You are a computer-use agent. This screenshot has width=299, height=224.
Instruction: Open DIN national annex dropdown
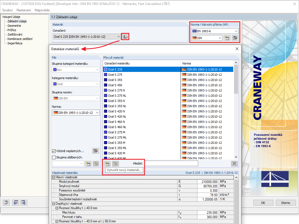pos(207,38)
